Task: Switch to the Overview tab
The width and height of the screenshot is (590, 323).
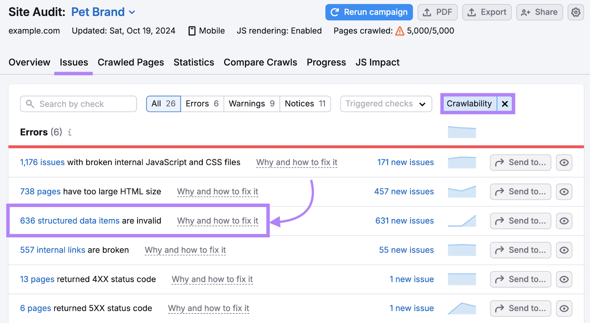Action: click(29, 62)
